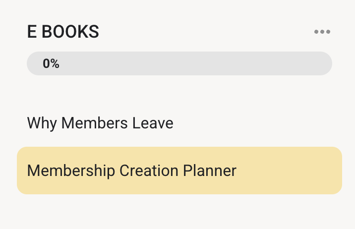Click the Why Members Leave title text
The height and width of the screenshot is (229, 355).
[x=100, y=123]
